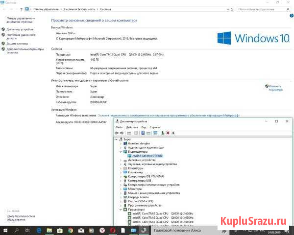Viewport: 294px width, 235px height.
Task: Open the search icon on the taskbar
Action: pos(18,230)
